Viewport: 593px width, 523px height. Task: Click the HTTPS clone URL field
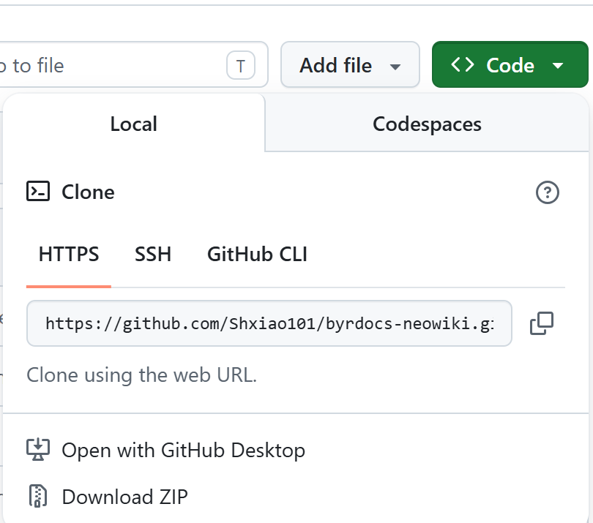point(269,323)
